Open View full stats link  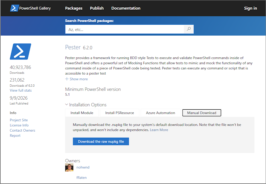tap(21, 90)
